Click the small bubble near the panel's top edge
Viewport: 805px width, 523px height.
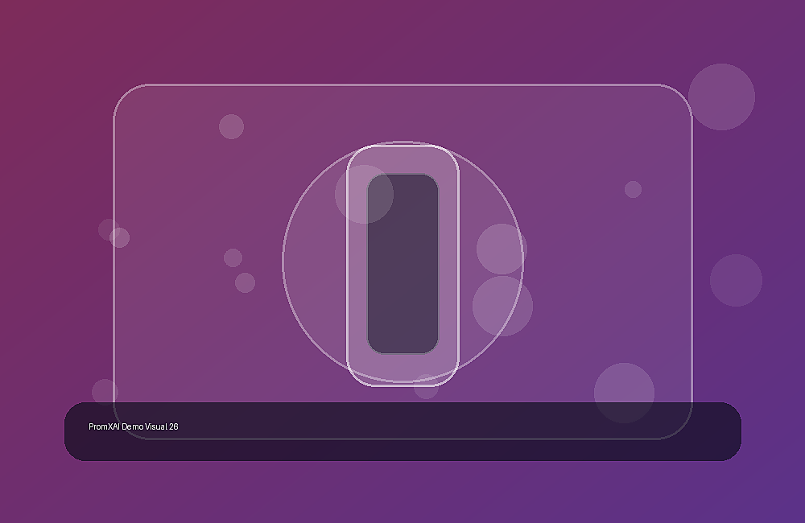click(232, 127)
